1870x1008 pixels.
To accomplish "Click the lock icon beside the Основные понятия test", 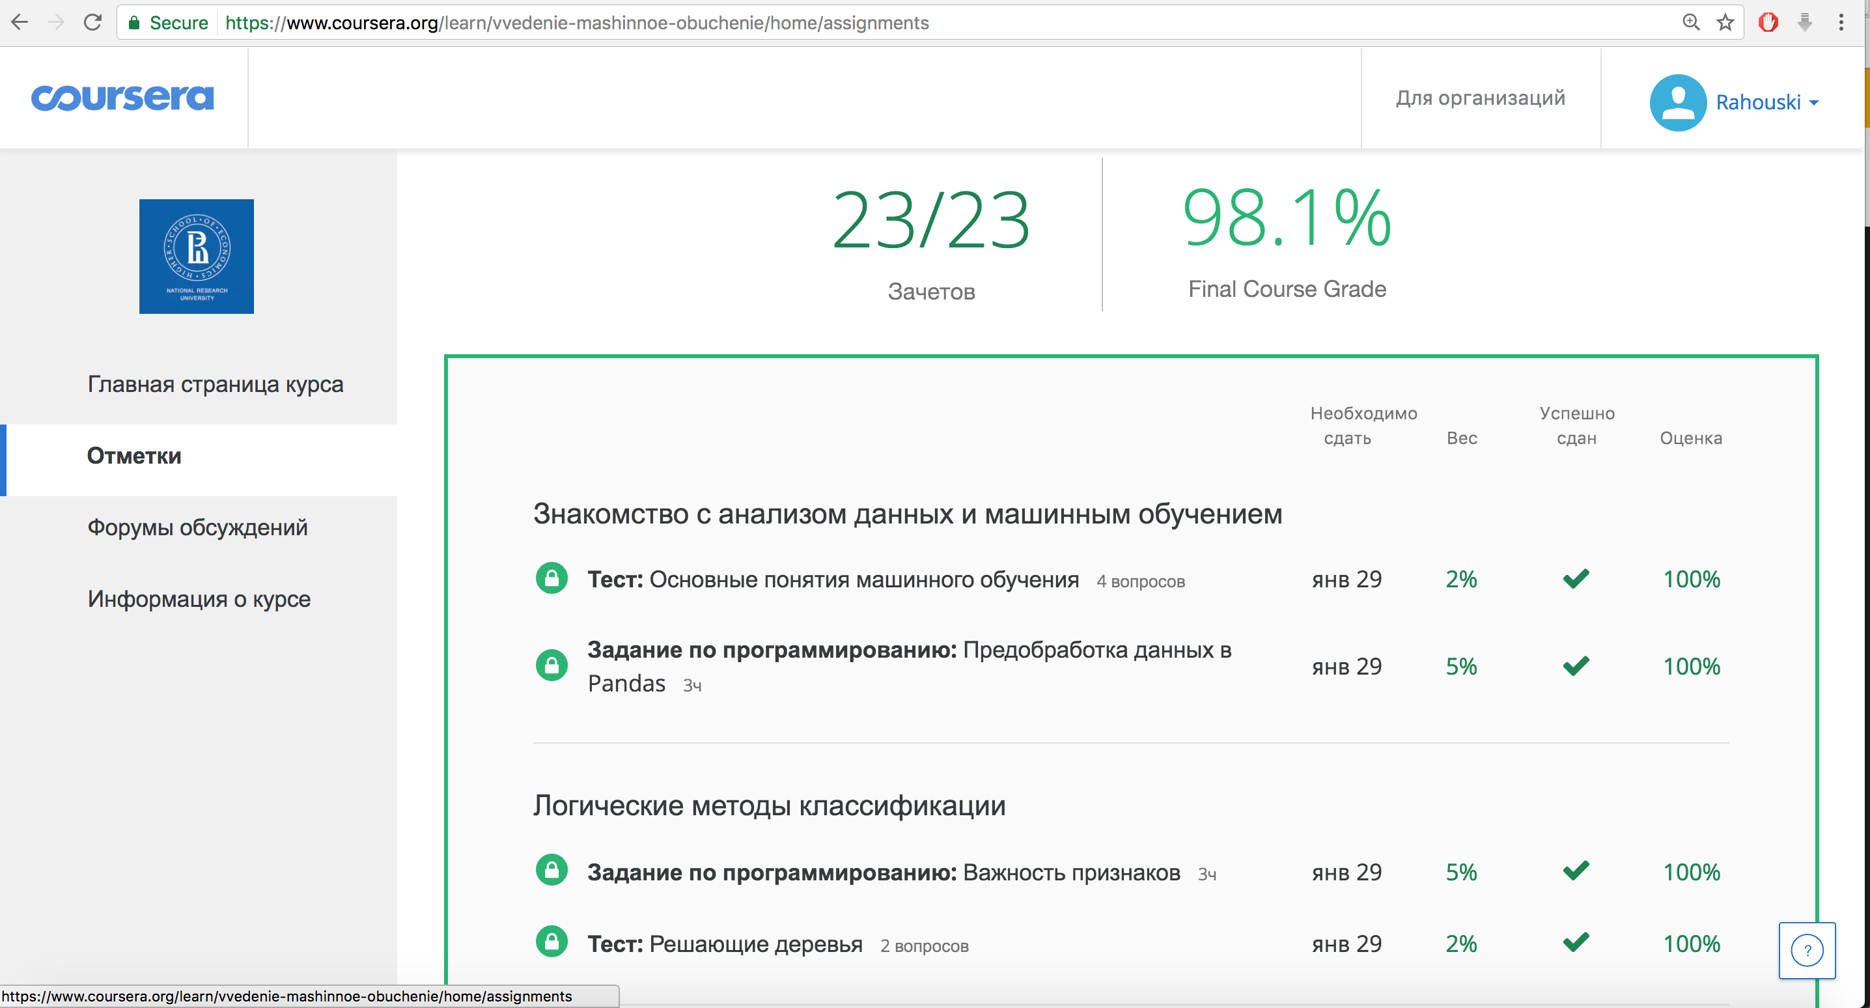I will coord(551,579).
